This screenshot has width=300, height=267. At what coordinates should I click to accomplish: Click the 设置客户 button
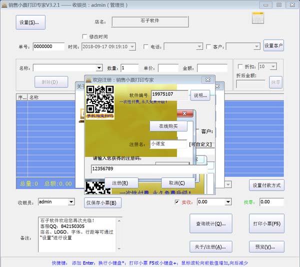273,45
